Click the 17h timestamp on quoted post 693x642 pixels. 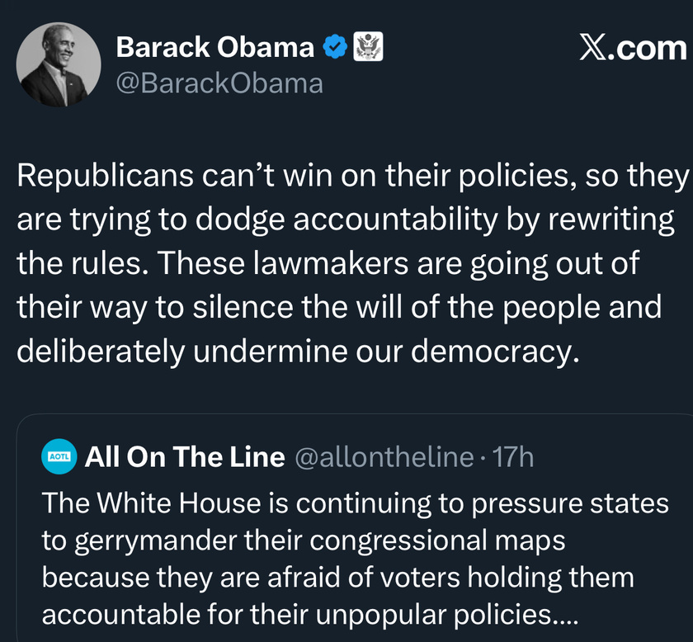pyautogui.click(x=513, y=457)
